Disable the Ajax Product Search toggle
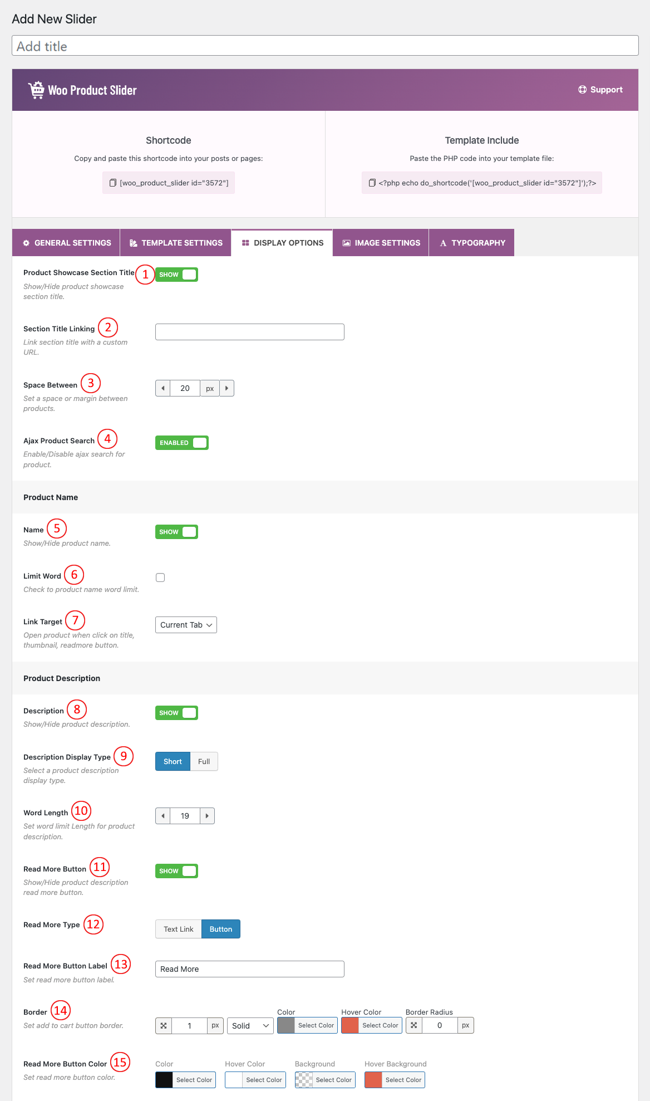This screenshot has height=1101, width=650. pyautogui.click(x=181, y=443)
